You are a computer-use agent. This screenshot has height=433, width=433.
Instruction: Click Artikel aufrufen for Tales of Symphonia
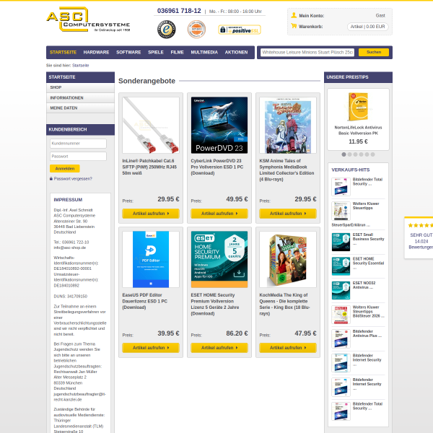click(288, 214)
